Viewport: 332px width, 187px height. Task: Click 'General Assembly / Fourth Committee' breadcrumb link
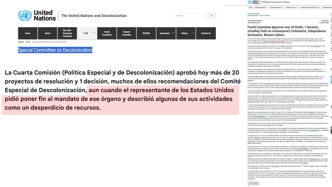pos(258,16)
